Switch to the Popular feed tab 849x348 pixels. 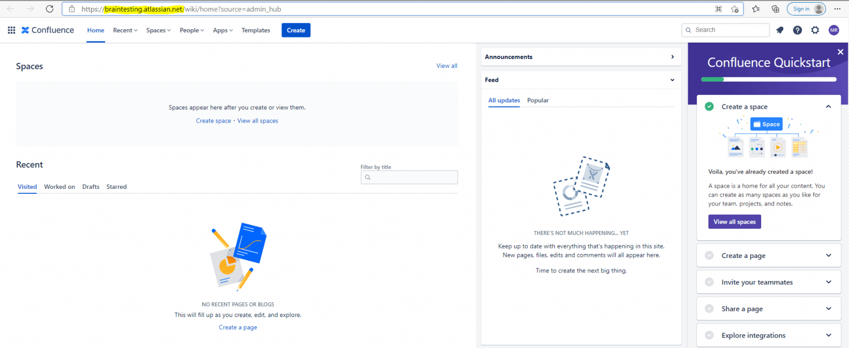coord(537,100)
